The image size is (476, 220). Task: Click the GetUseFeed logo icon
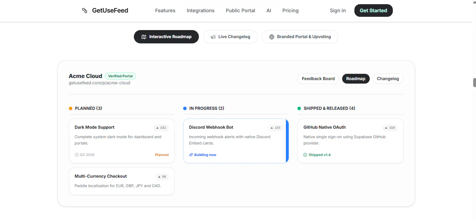coord(85,10)
